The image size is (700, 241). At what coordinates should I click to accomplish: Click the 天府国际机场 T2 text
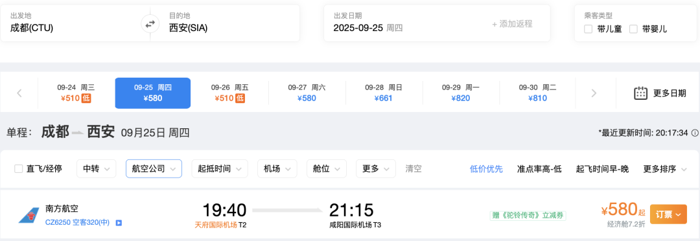click(220, 225)
